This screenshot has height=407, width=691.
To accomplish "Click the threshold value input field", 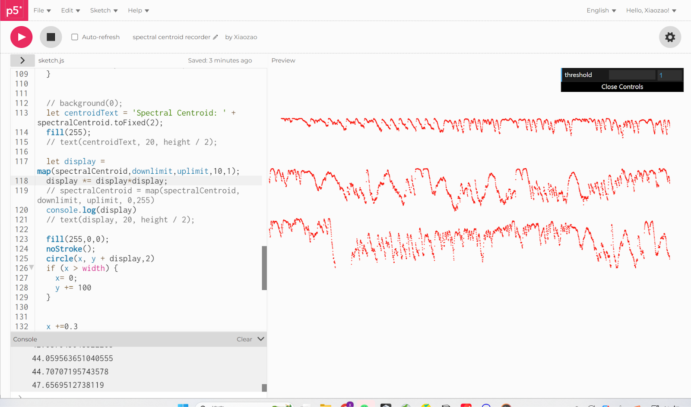I will click(x=669, y=75).
